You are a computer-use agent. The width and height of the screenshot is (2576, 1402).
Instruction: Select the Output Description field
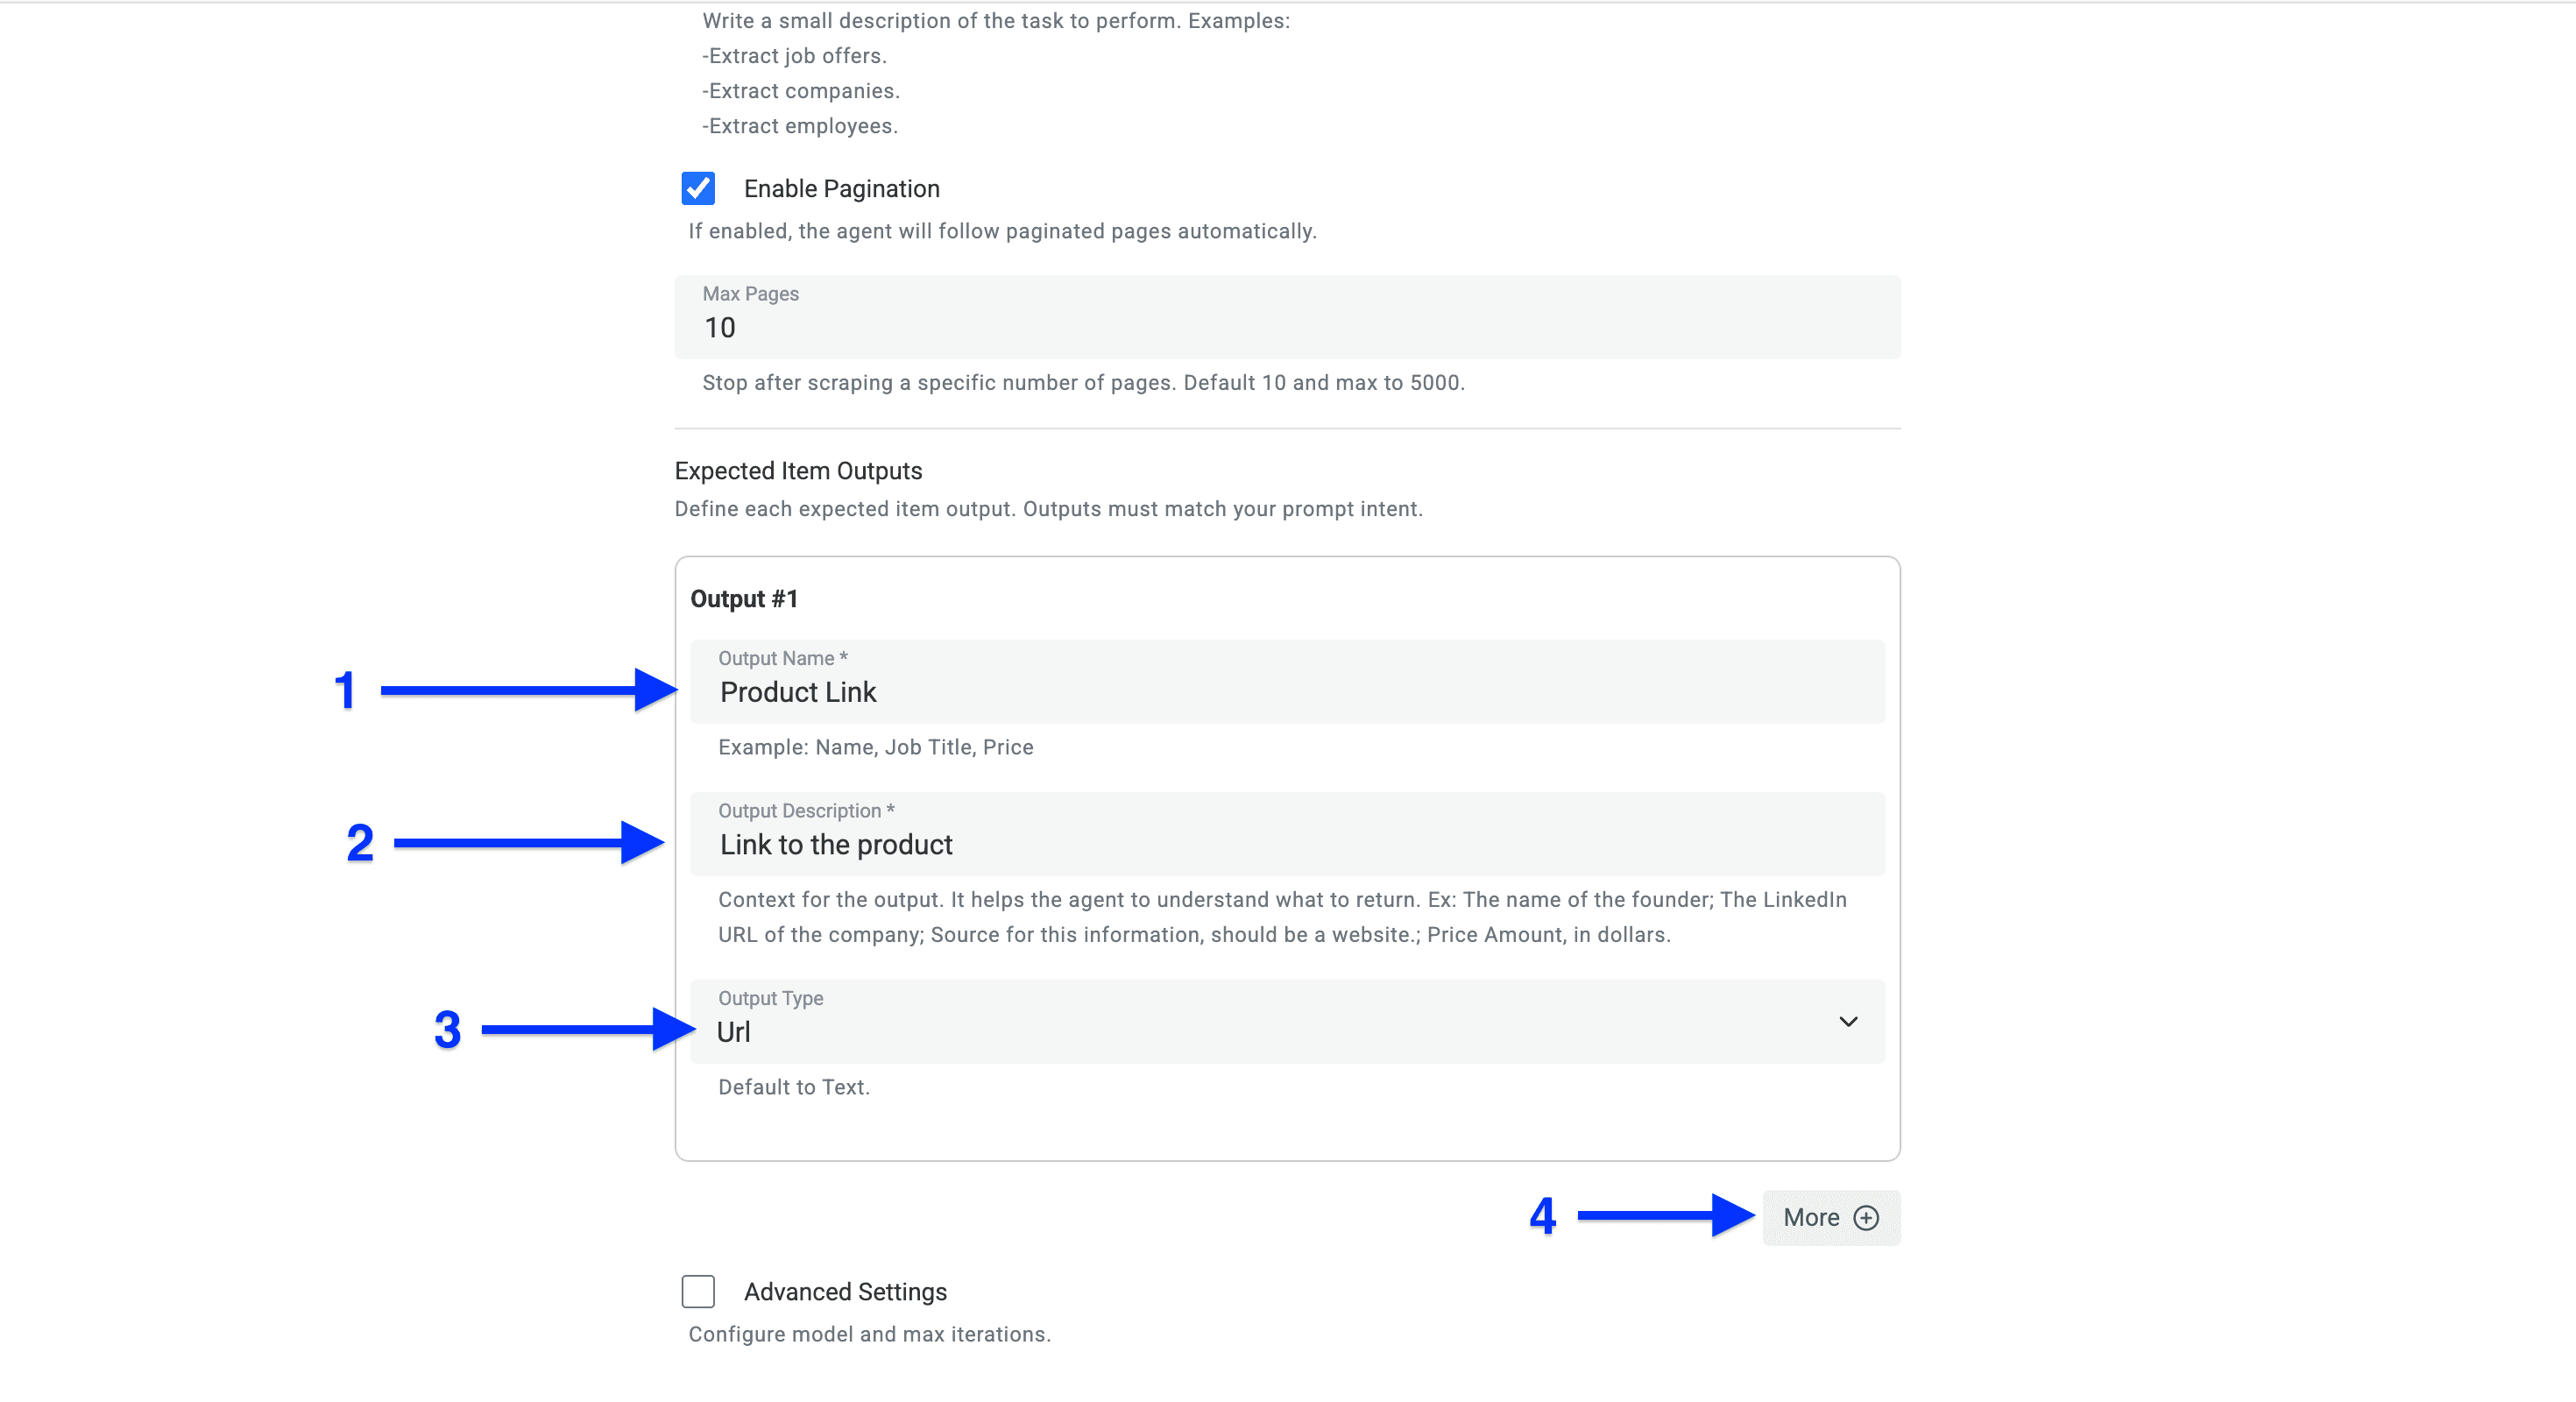point(1285,843)
